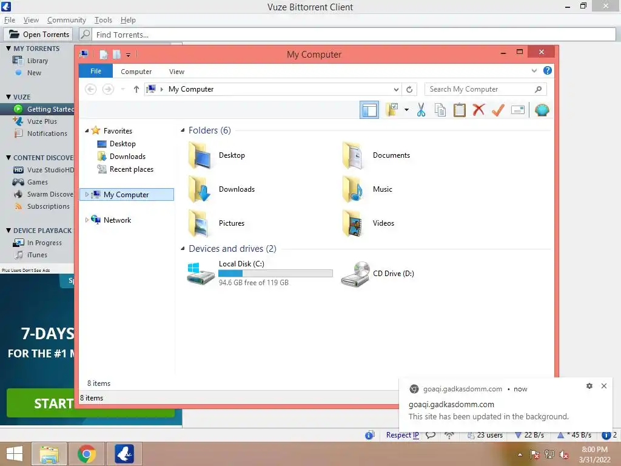Select Downloads under Favorites
The image size is (621, 466).
(127, 156)
